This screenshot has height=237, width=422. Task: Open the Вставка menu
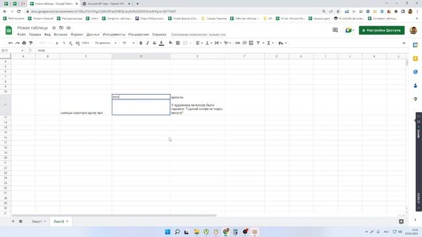pyautogui.click(x=61, y=35)
